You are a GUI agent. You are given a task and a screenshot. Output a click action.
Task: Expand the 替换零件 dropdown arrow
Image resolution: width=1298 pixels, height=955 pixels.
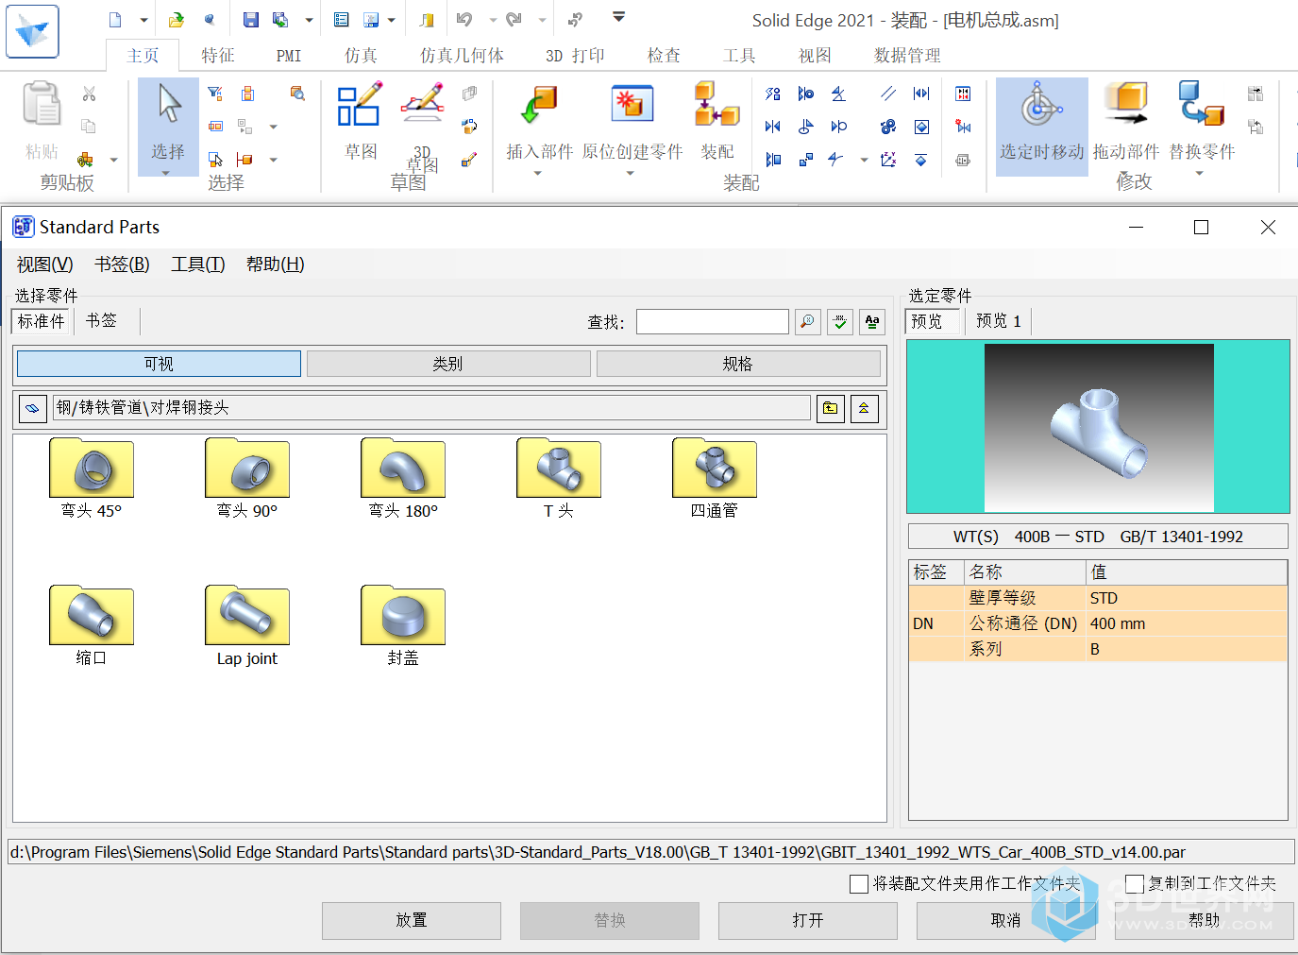coord(1200,173)
